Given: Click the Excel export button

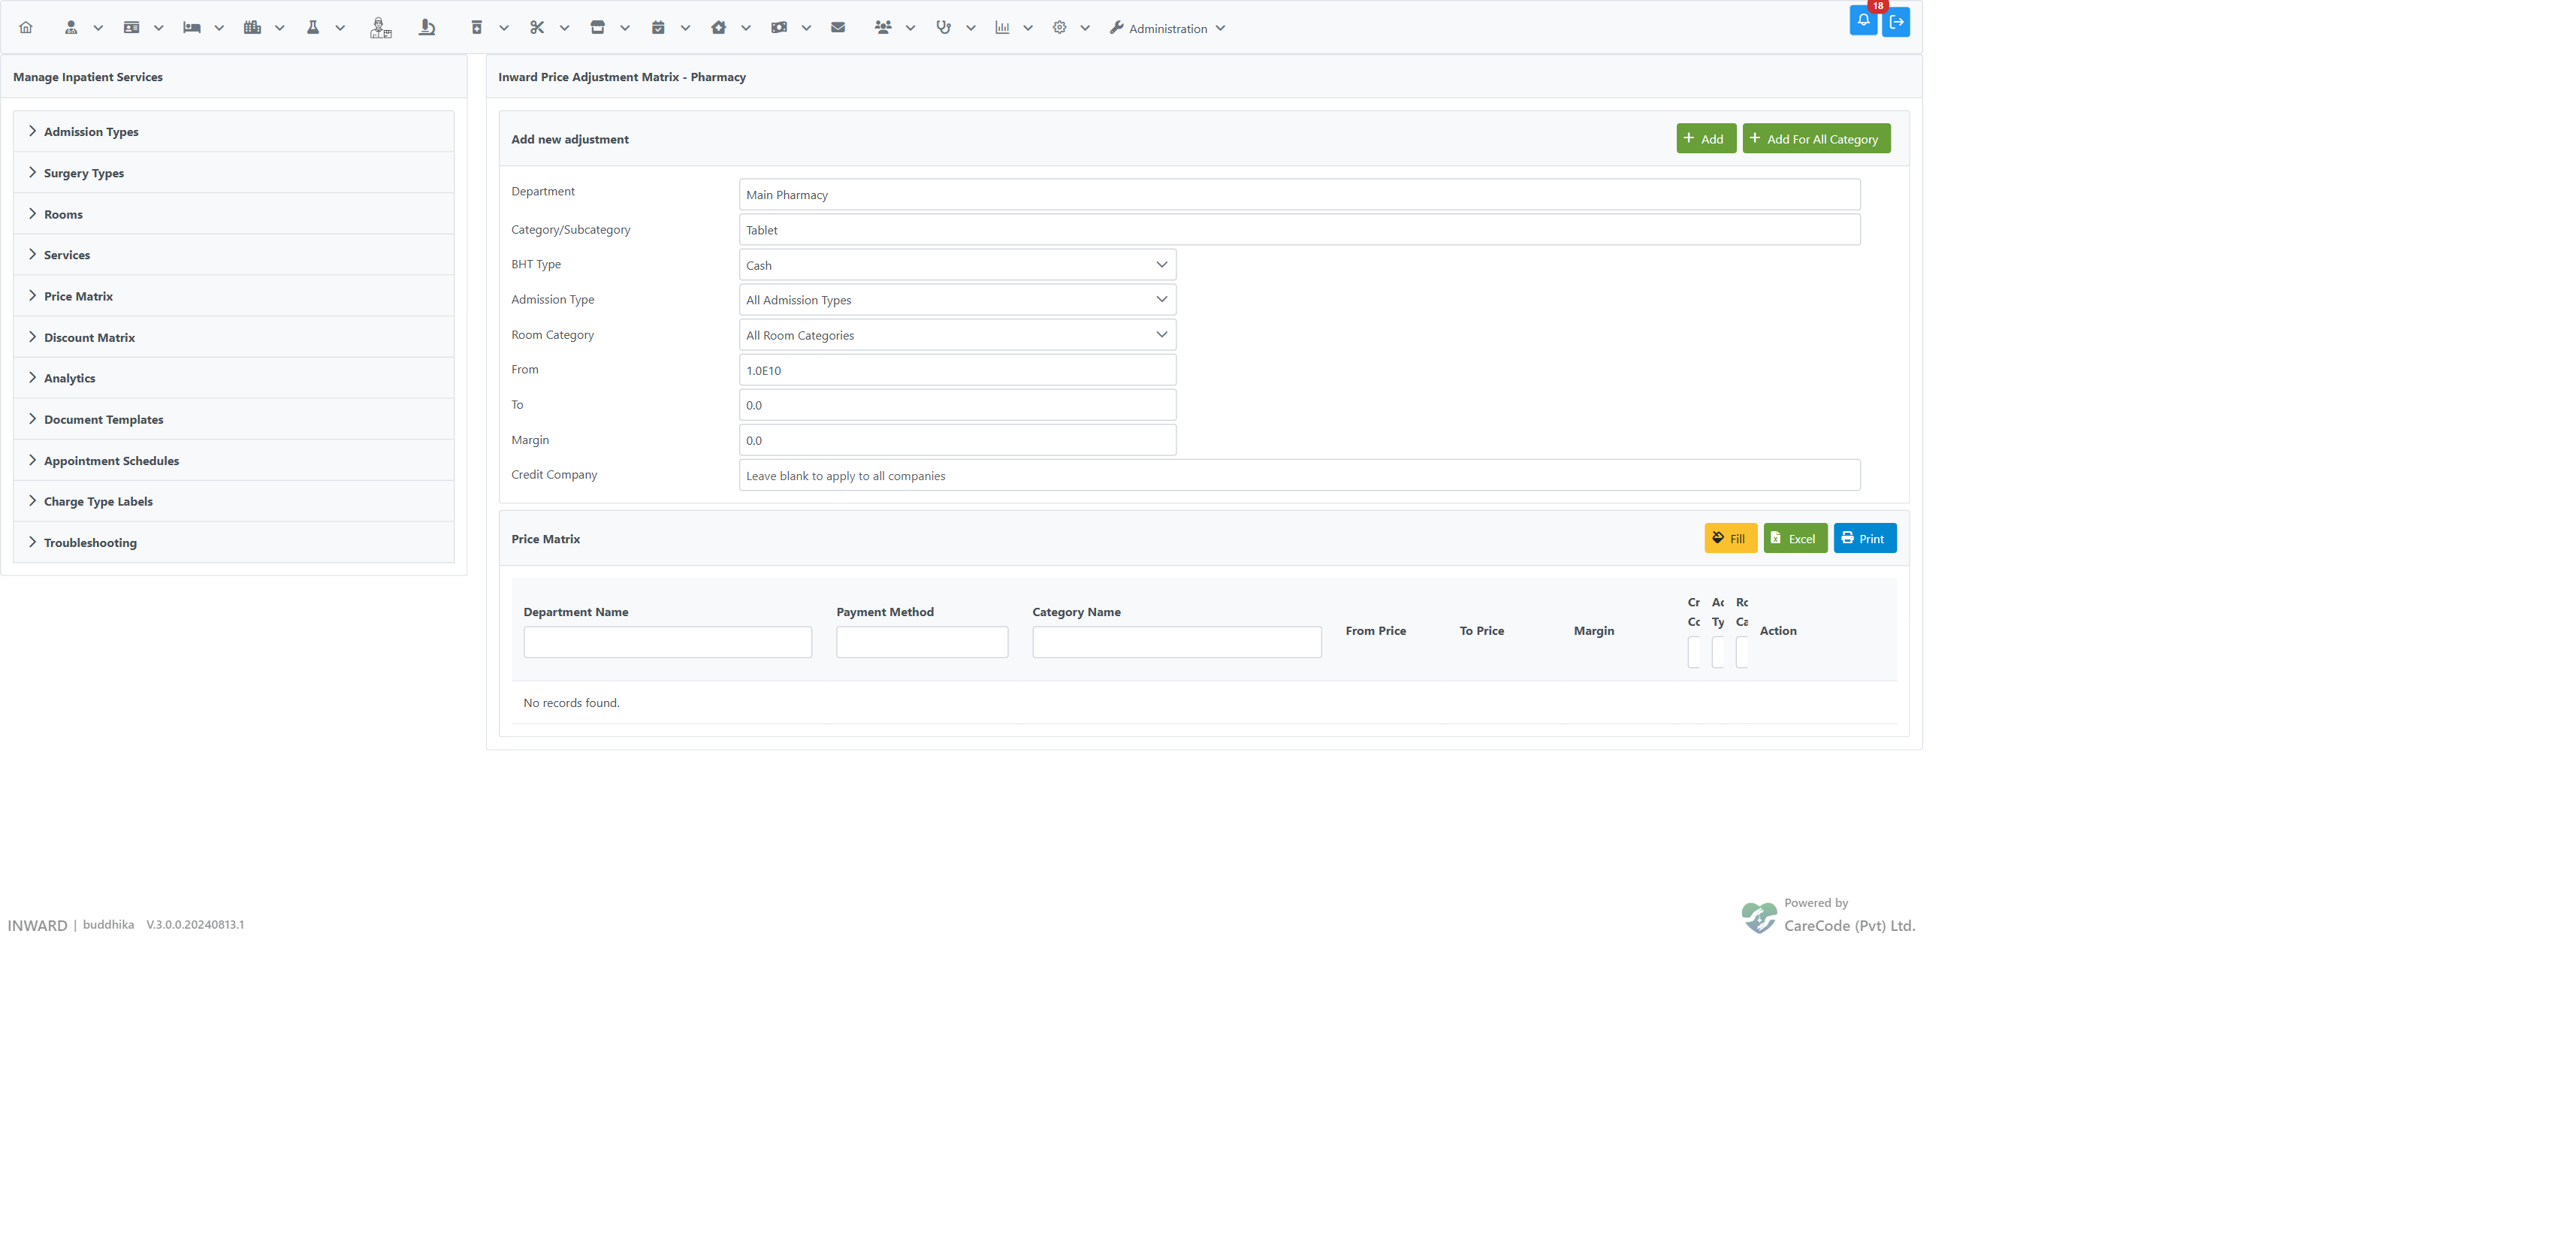Looking at the screenshot, I should pos(1795,538).
